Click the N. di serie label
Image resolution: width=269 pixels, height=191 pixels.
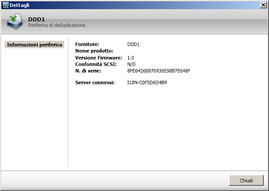click(88, 71)
